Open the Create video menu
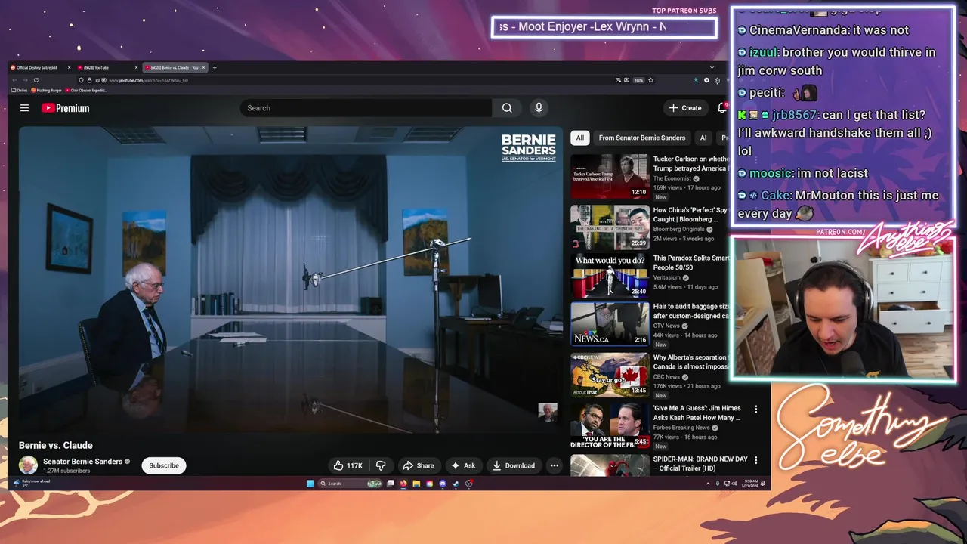967x544 pixels. click(x=685, y=108)
